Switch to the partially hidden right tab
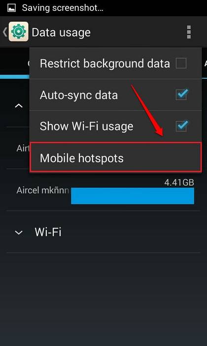Viewport: 207px width, 346px height. pos(205,63)
